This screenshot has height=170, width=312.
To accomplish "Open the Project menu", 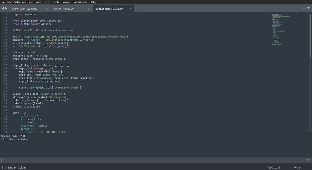I will (66, 2).
